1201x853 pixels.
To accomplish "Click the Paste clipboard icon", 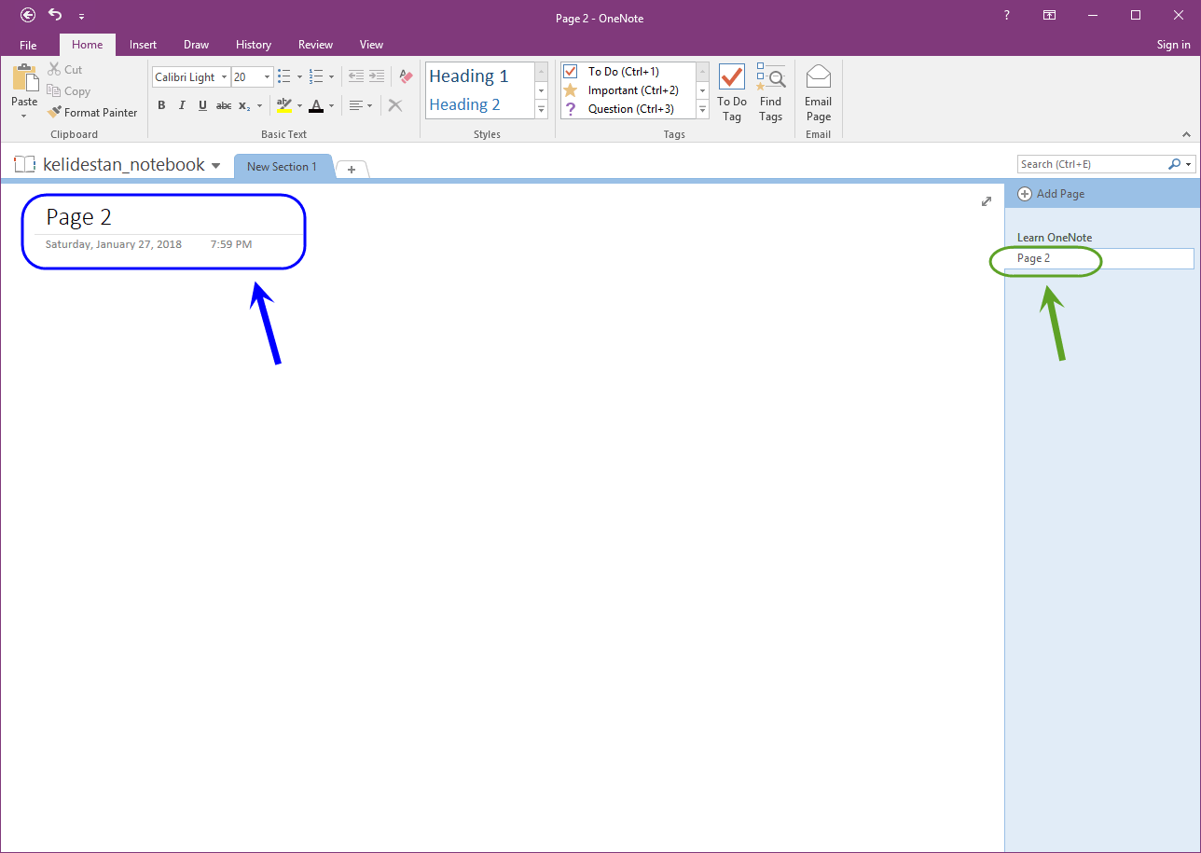I will tap(24, 78).
